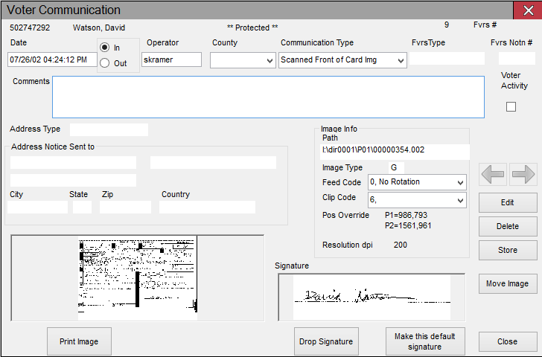This screenshot has height=357, width=542.
Task: Click the Move Image button
Action: point(507,283)
